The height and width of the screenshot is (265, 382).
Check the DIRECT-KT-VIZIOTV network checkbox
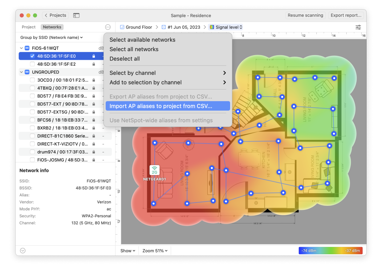coord(32,144)
